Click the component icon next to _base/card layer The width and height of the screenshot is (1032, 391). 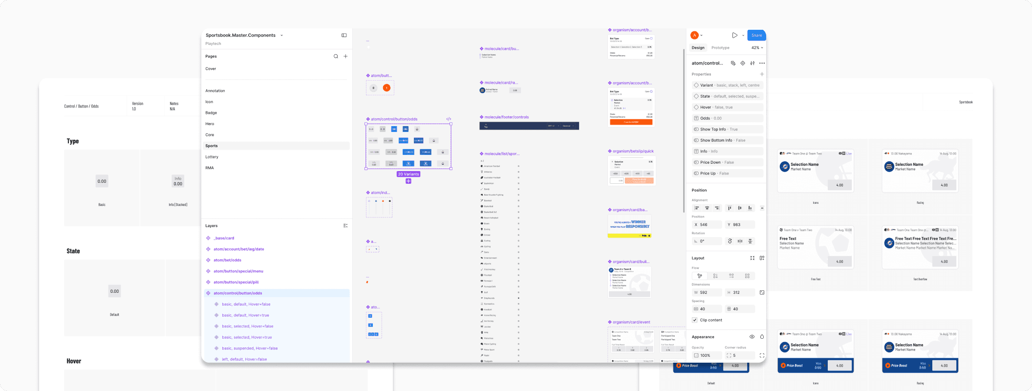pyautogui.click(x=208, y=238)
